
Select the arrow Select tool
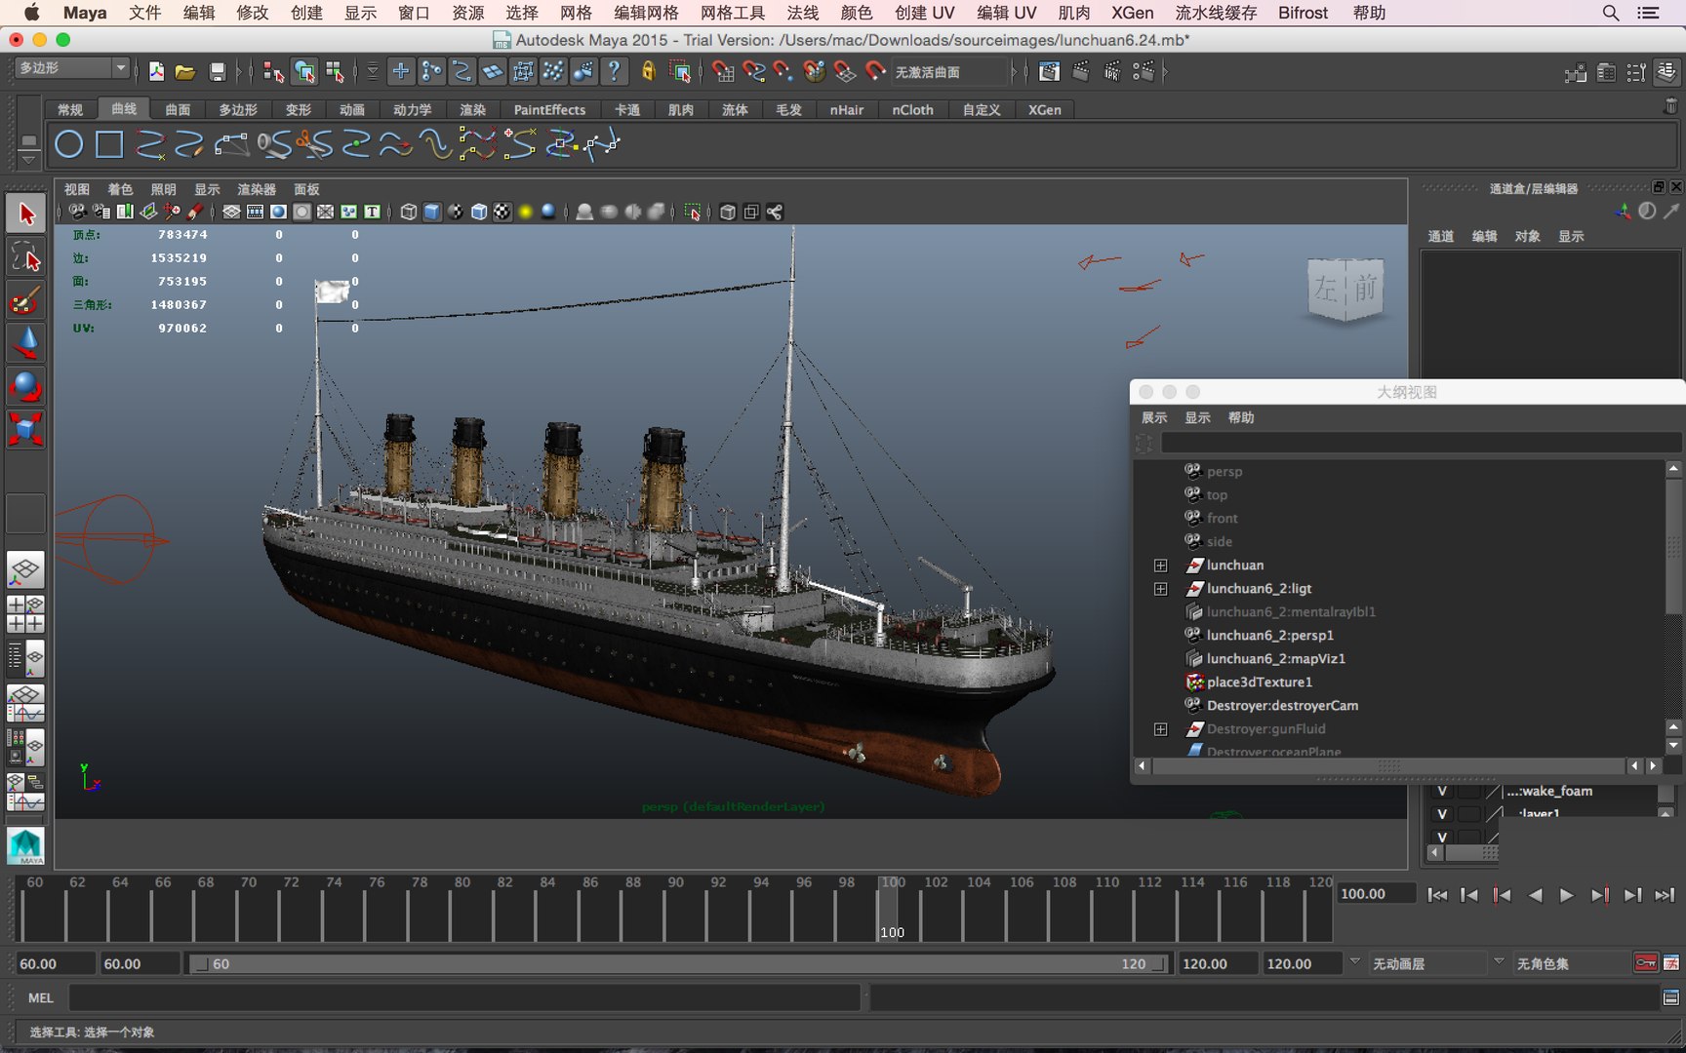point(26,214)
